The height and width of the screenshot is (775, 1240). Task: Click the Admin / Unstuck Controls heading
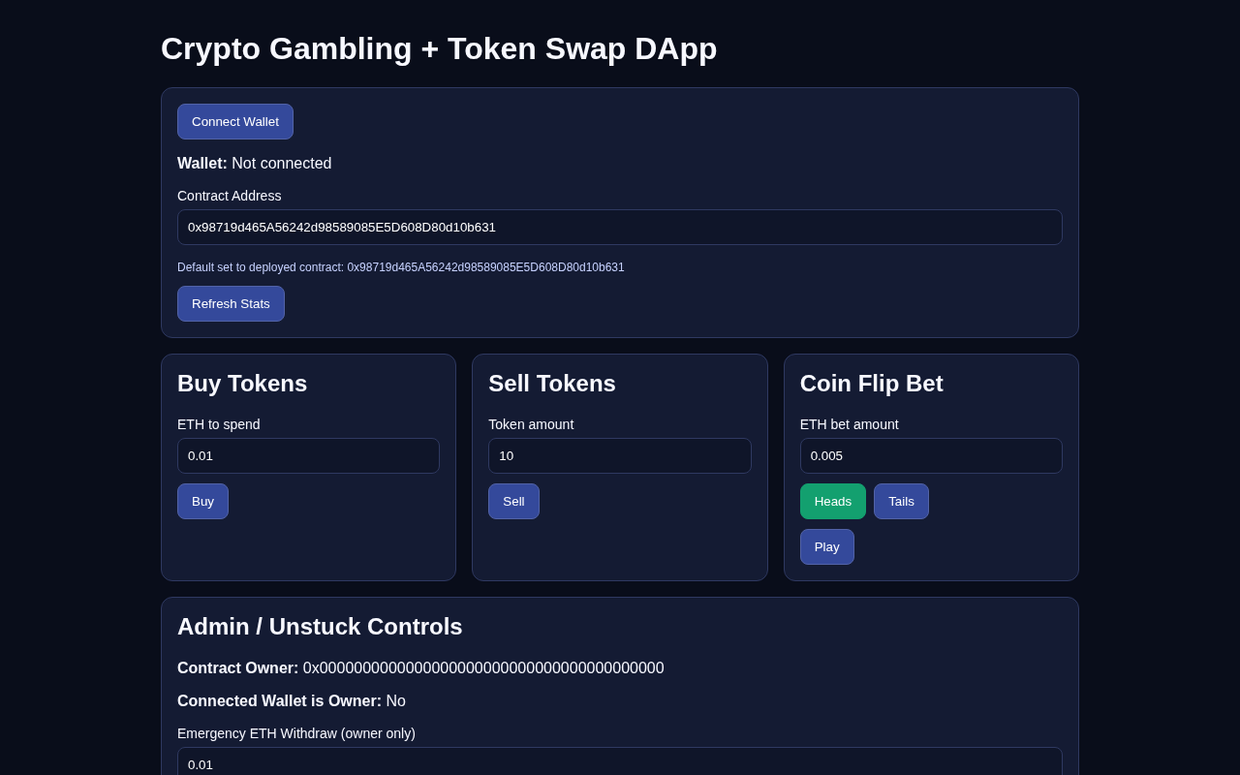point(320,627)
